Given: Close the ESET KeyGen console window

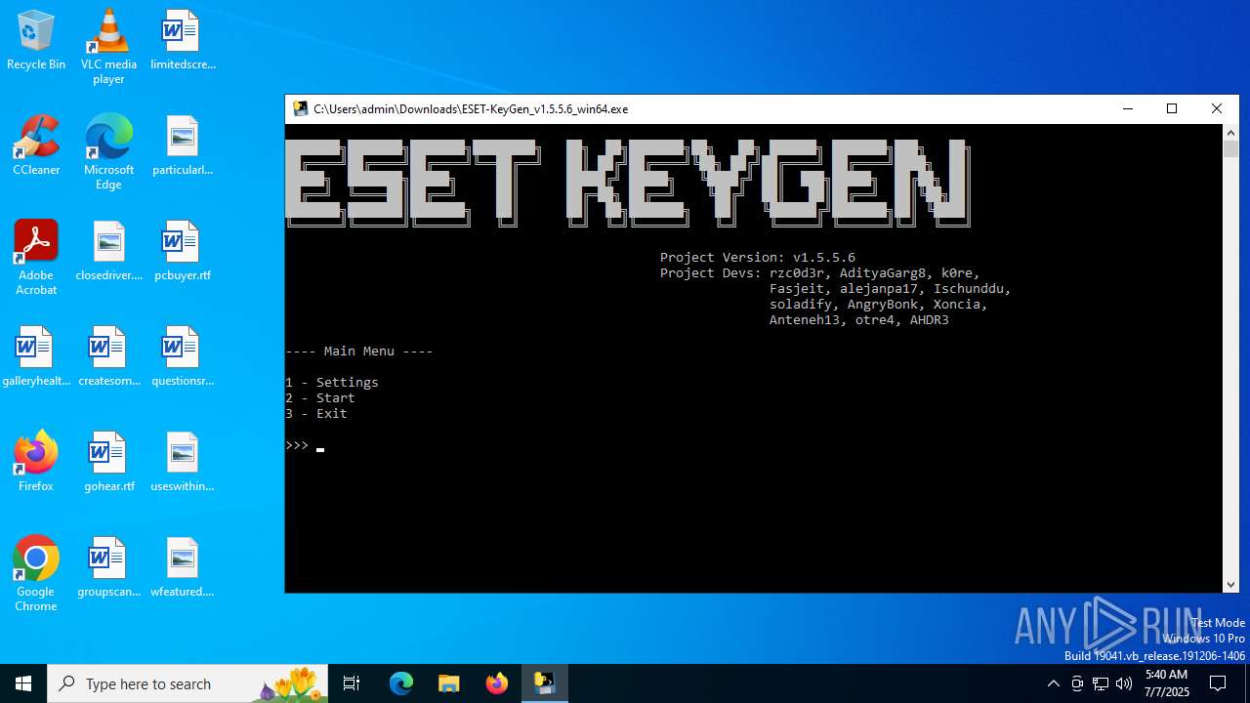Looking at the screenshot, I should point(1217,108).
